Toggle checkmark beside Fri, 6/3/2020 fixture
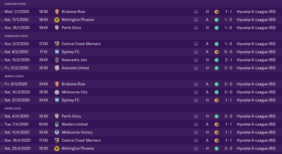The image size is (282, 154). (x=2, y=84)
